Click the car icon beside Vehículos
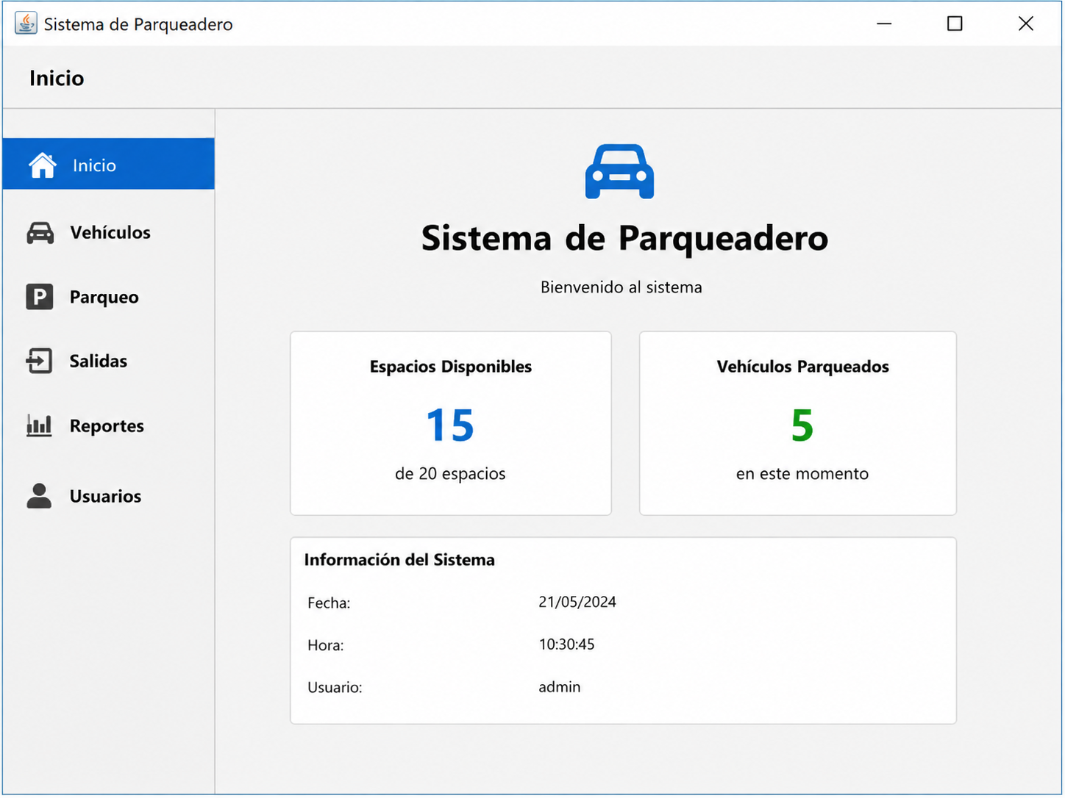This screenshot has height=798, width=1065. [40, 233]
